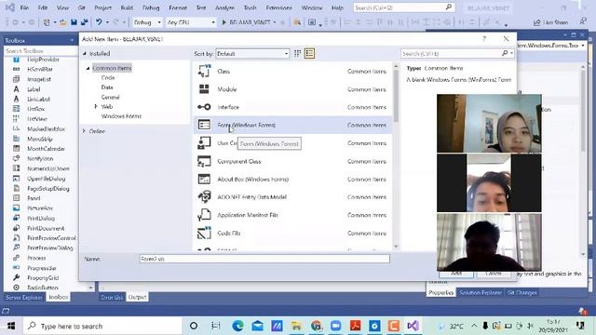Click the Windows Start button
The height and width of the screenshot is (335, 596).
pyautogui.click(x=11, y=326)
